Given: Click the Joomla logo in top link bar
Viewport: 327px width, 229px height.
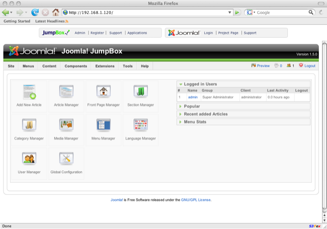Looking at the screenshot, I should pyautogui.click(x=184, y=33).
